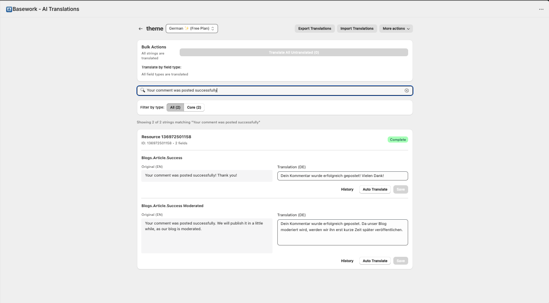Viewport: 549px width, 303px height.
Task: Switch to the Core (2) filter tab
Action: [x=194, y=108]
